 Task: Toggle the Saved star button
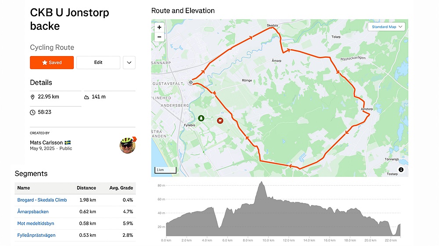click(x=52, y=63)
